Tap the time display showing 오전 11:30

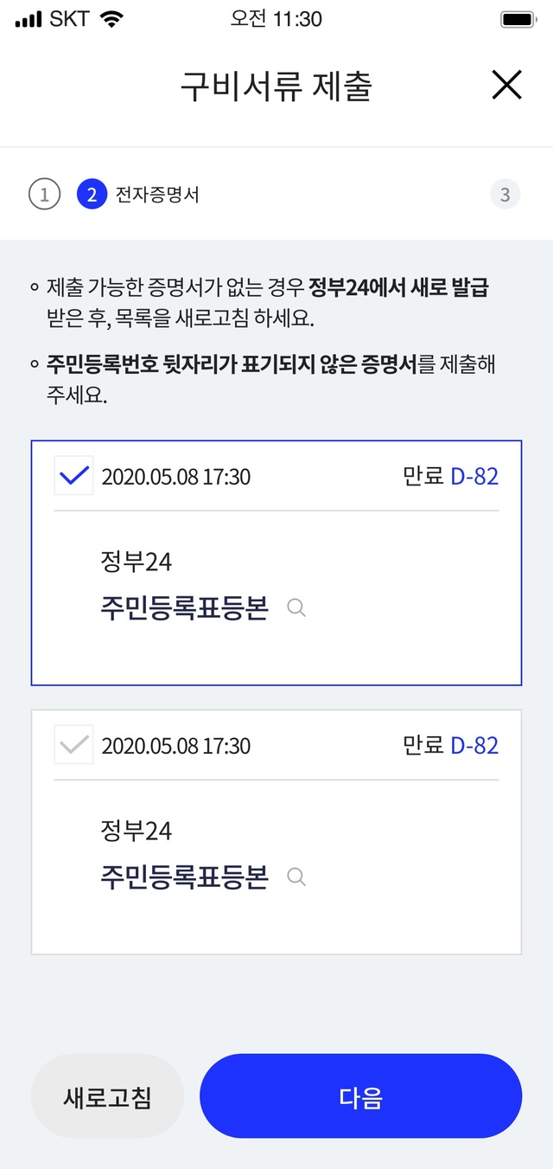[275, 17]
